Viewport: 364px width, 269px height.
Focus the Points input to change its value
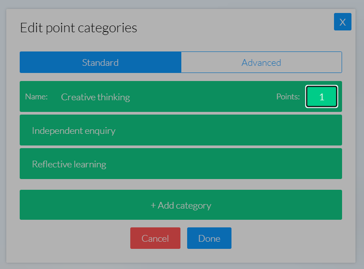pyautogui.click(x=321, y=96)
